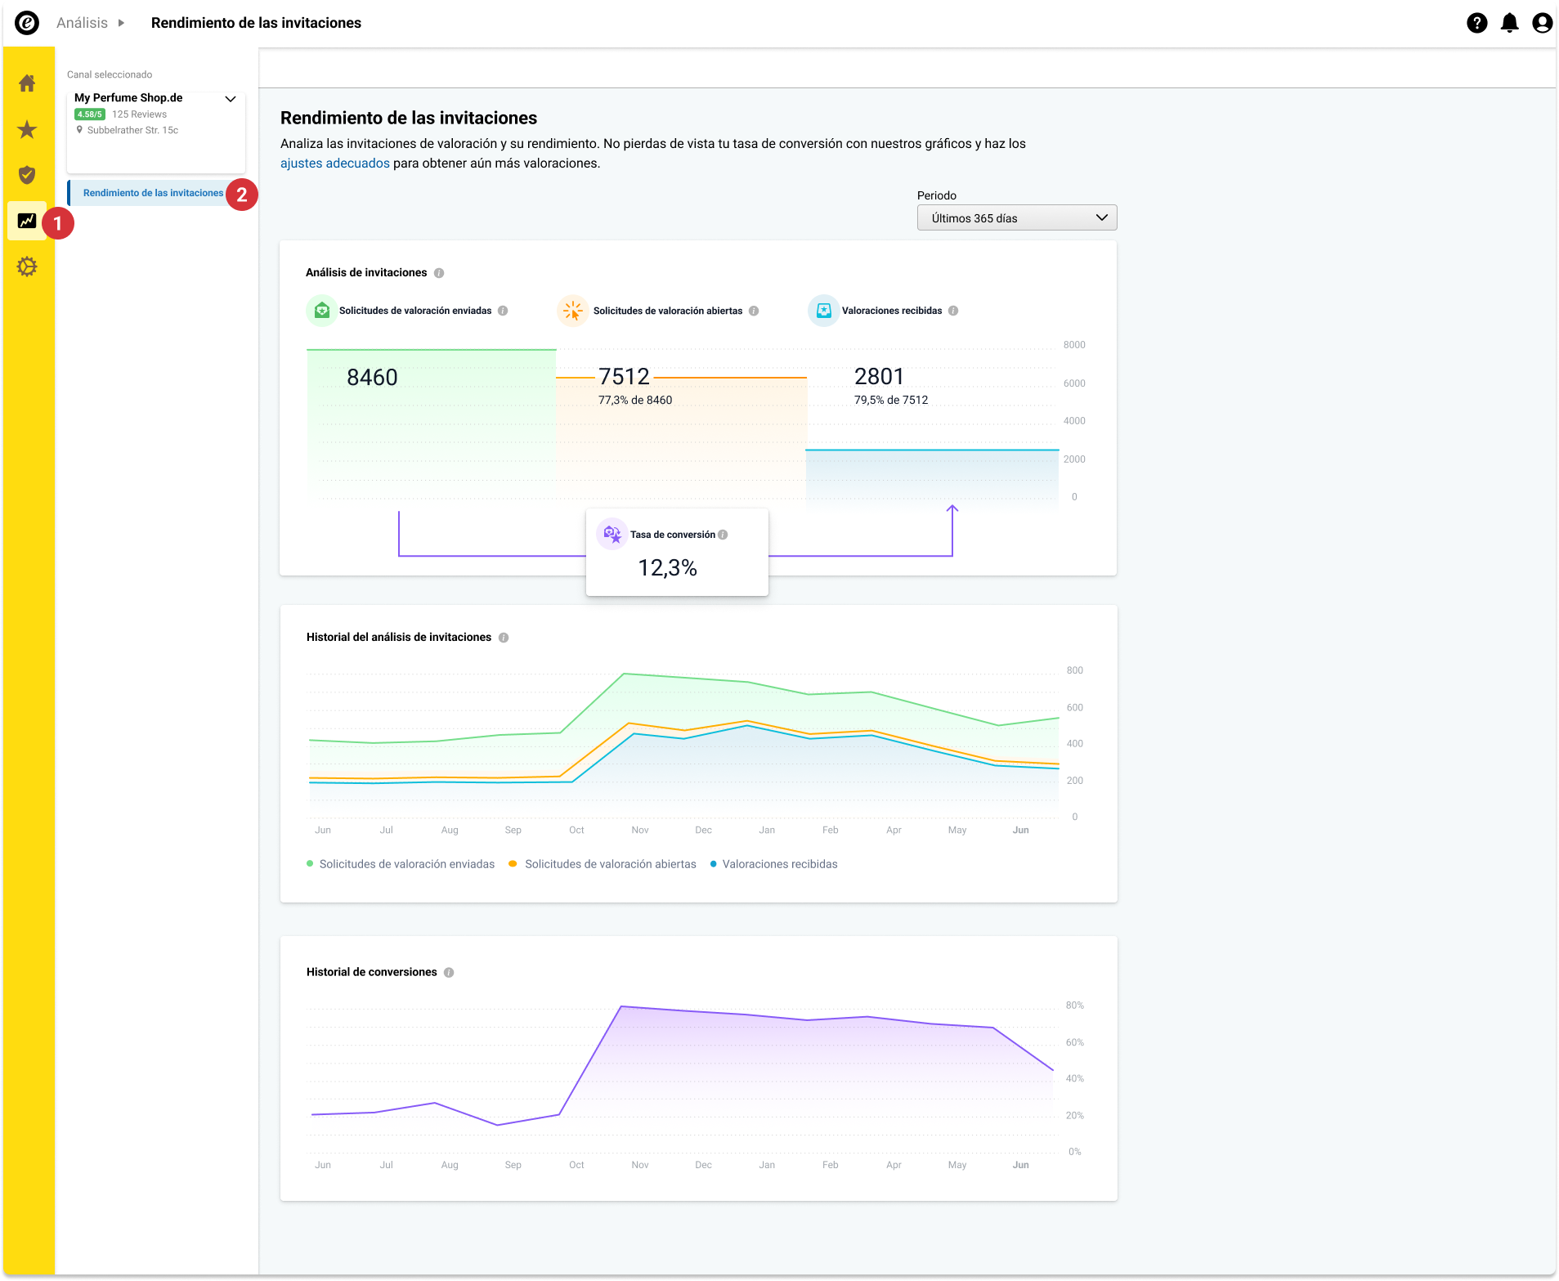Viewport: 1559px width, 1281px height.
Task: Click the e logo at top left
Action: click(x=27, y=23)
